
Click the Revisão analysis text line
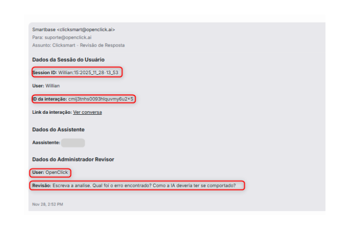pyautogui.click(x=134, y=185)
